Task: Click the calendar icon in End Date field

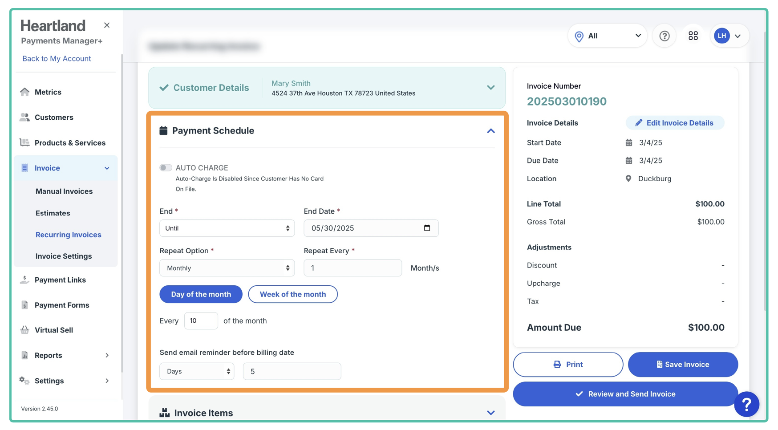Action: [427, 228]
